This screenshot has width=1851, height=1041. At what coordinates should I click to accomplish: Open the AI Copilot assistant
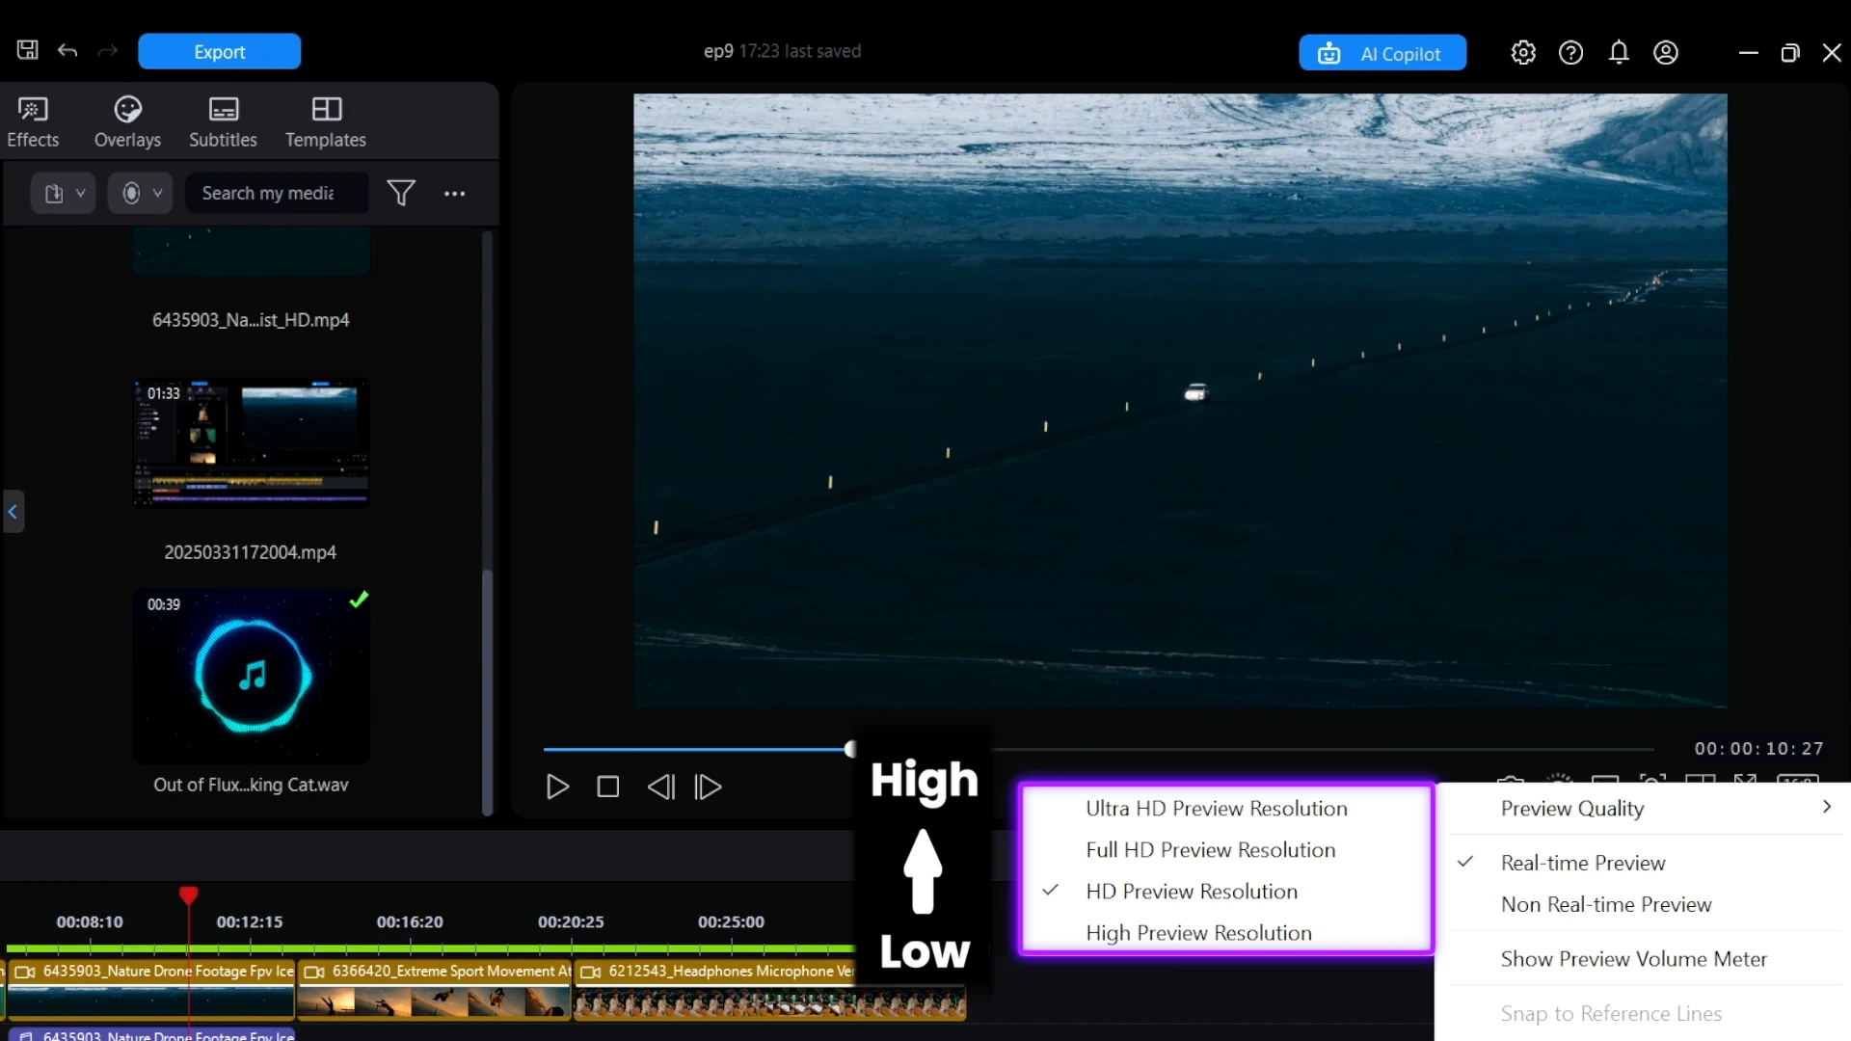pos(1382,53)
